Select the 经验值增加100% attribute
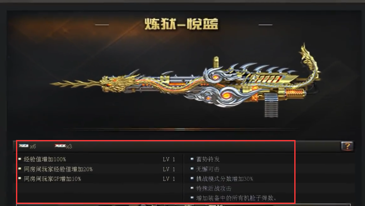This screenshot has height=206, width=365. pyautogui.click(x=45, y=159)
